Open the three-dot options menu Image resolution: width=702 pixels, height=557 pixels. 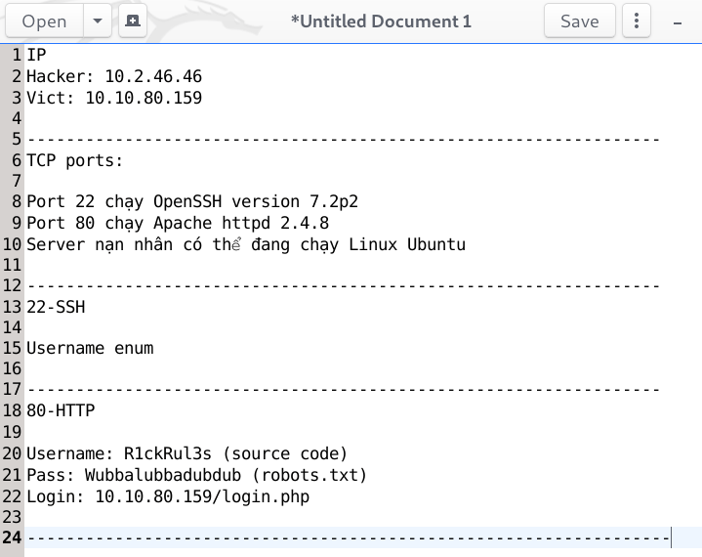(x=637, y=21)
